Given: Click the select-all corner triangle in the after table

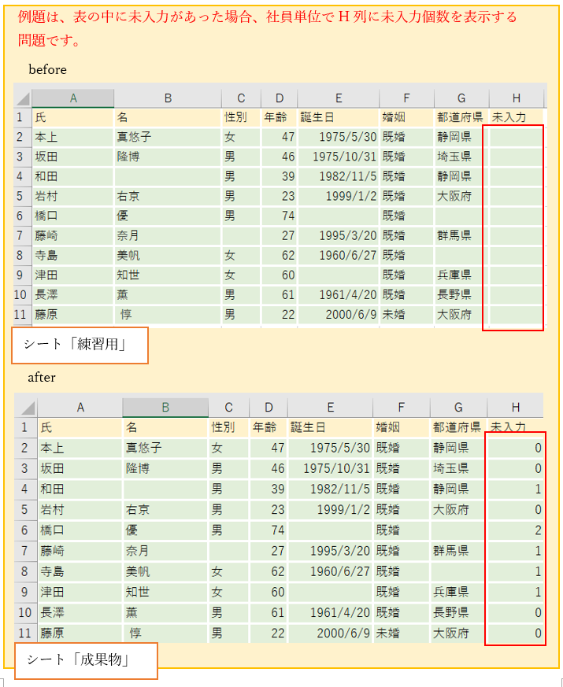Looking at the screenshot, I should pyautogui.click(x=27, y=408).
